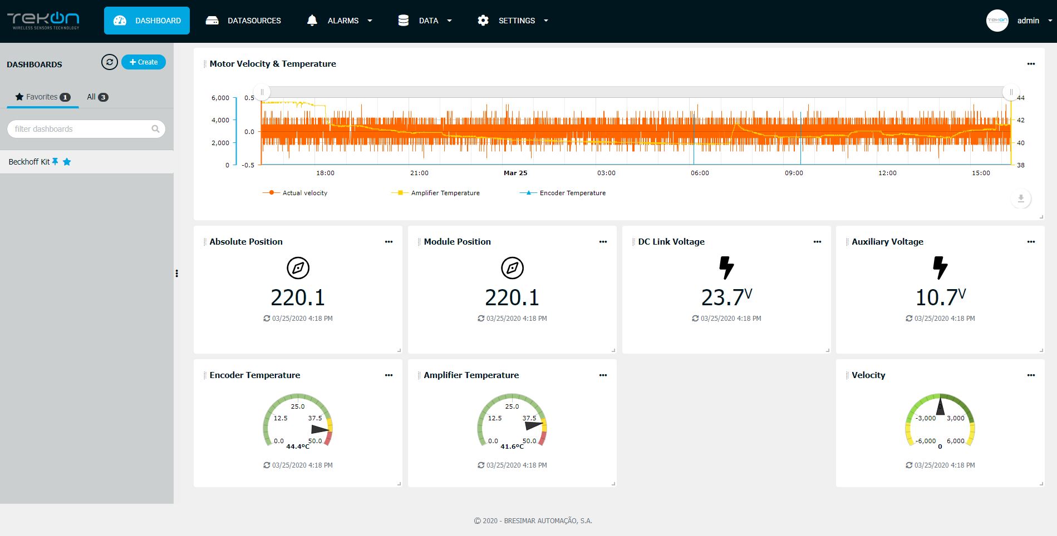Download the chart data

pyautogui.click(x=1021, y=198)
